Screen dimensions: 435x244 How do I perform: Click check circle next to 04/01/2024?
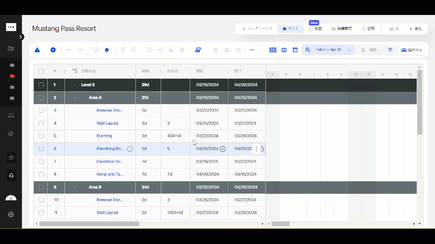click(223, 149)
